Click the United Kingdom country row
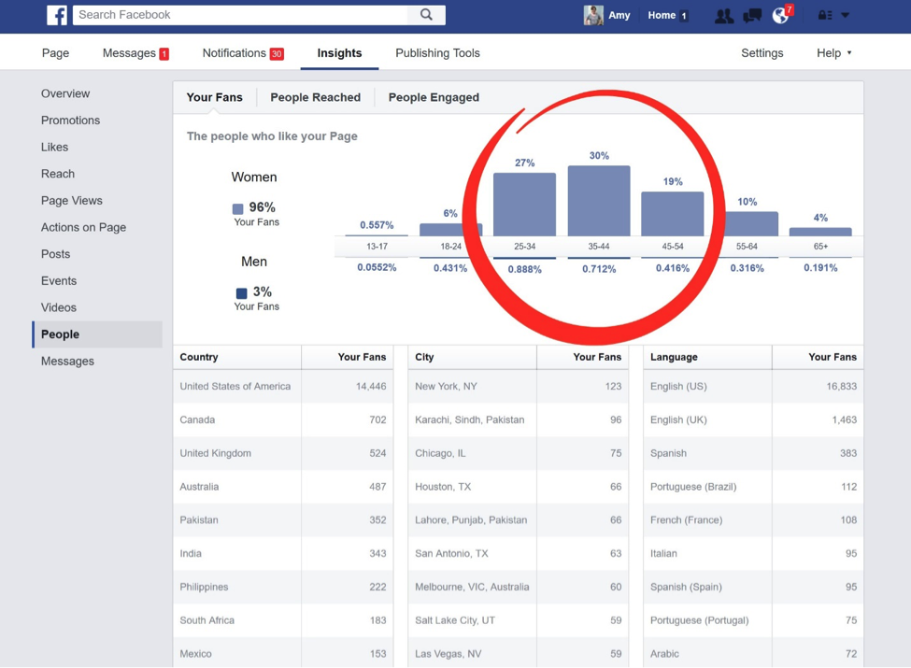The image size is (911, 668). click(x=283, y=453)
